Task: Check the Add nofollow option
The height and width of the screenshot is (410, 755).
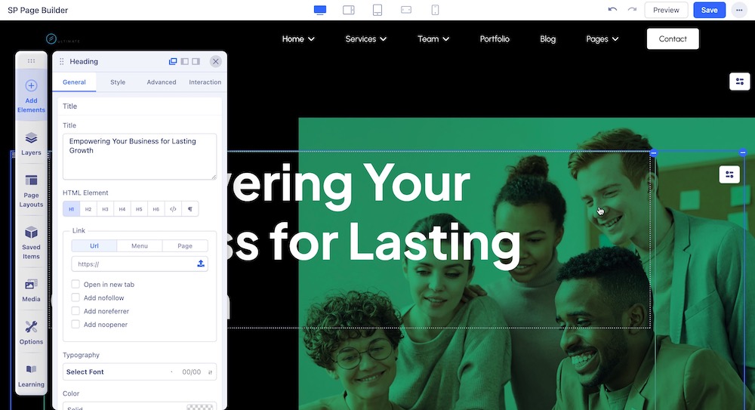Action: 75,298
